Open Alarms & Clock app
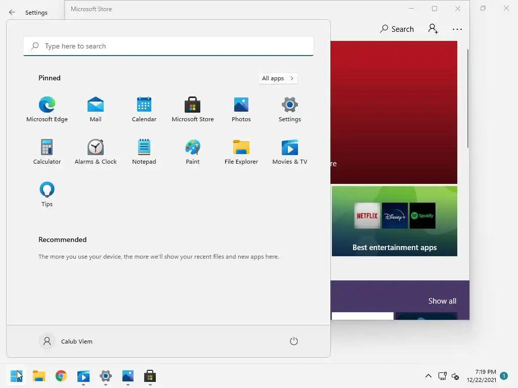The height and width of the screenshot is (388, 518). (96, 152)
